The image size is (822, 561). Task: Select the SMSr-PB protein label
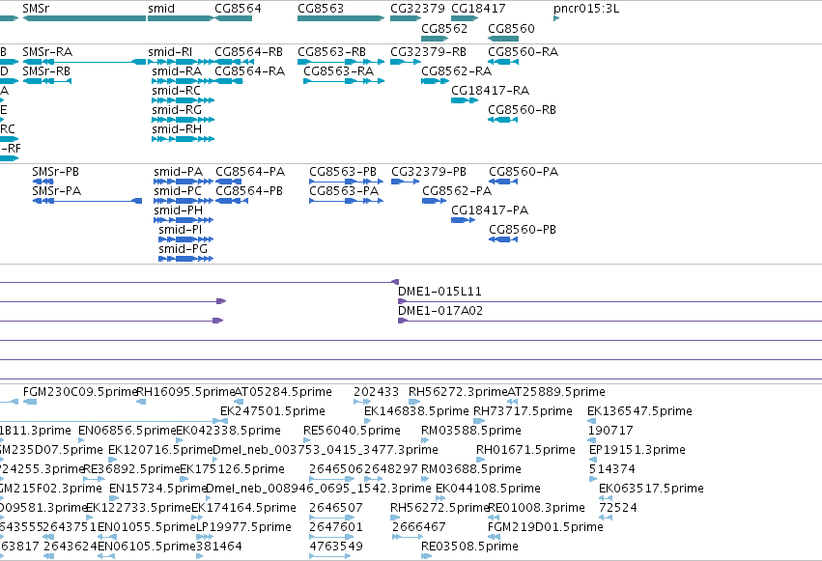coord(55,172)
